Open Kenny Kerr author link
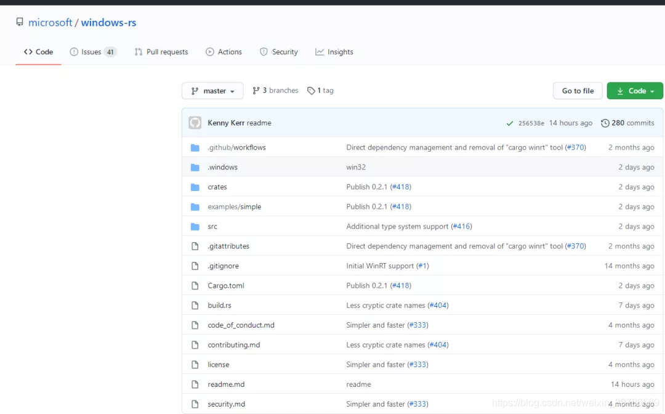 click(226, 123)
